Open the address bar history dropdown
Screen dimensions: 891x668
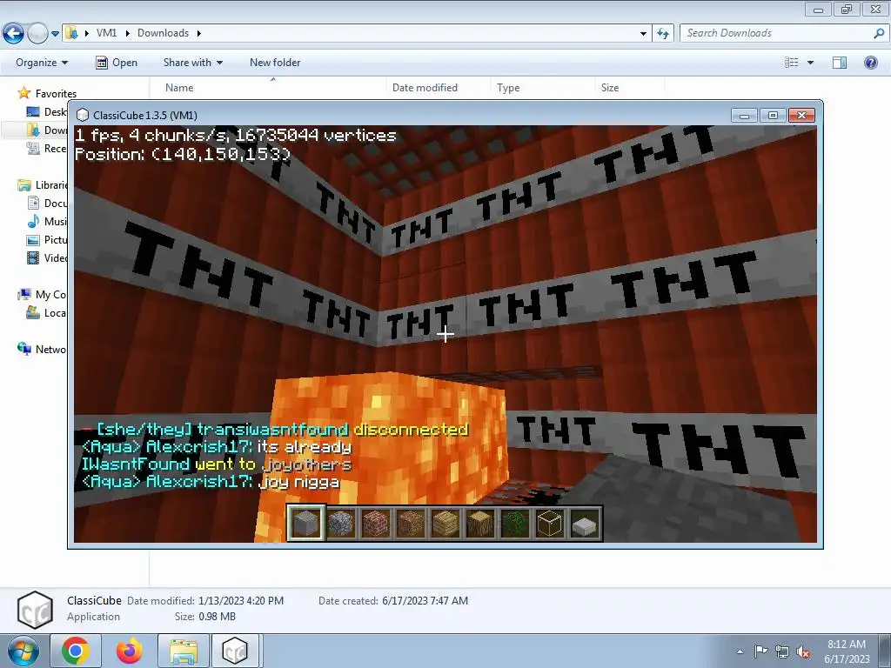pos(643,34)
